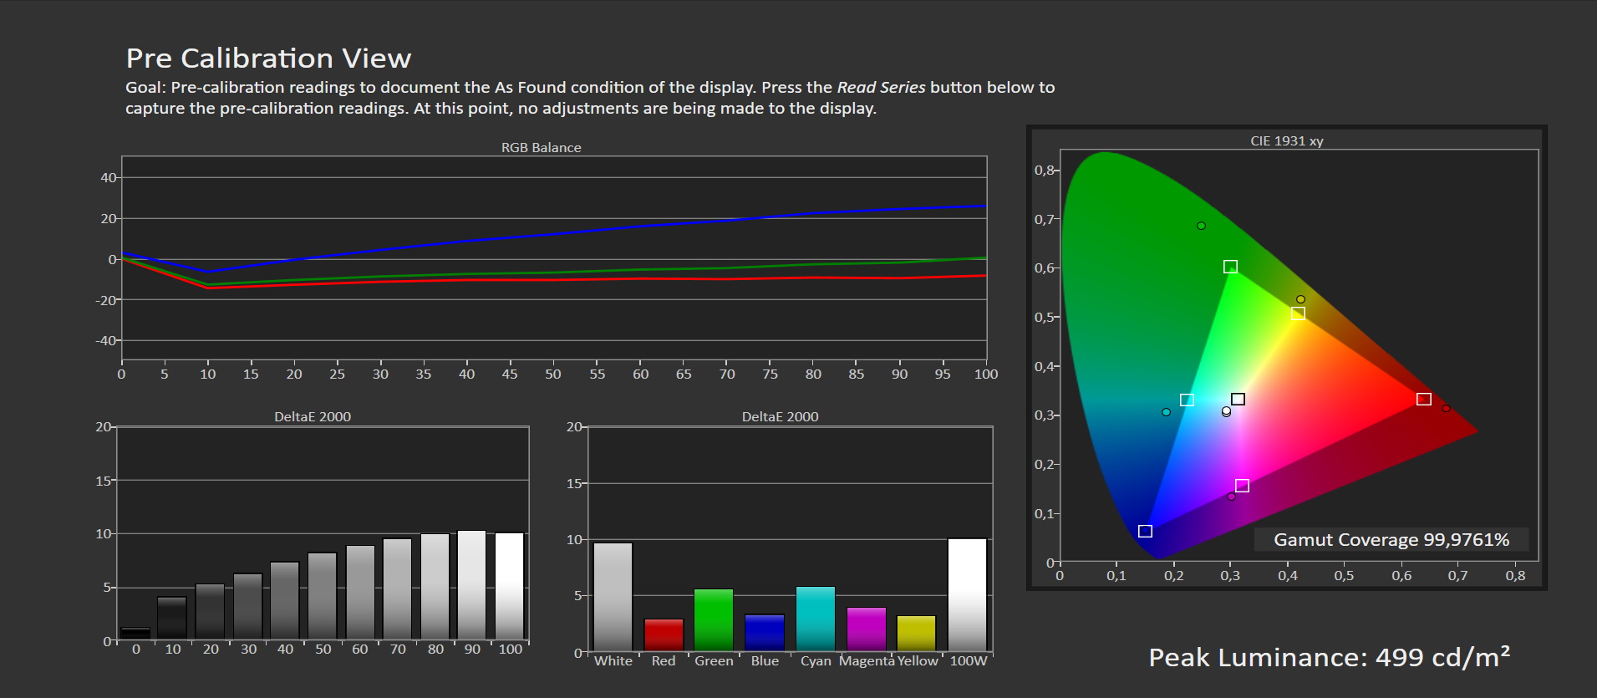Screen dimensions: 1597x698
Task: Select the Green bar in DeltaE chart
Action: point(714,620)
